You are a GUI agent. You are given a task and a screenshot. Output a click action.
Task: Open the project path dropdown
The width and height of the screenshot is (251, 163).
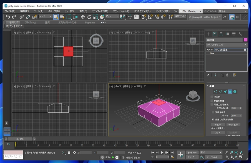tap(205, 17)
